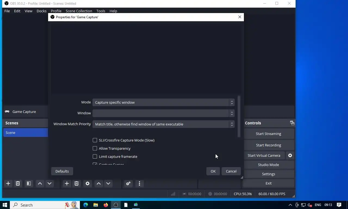The image size is (348, 209).
Task: Open the Tools menu
Action: tap(101, 11)
